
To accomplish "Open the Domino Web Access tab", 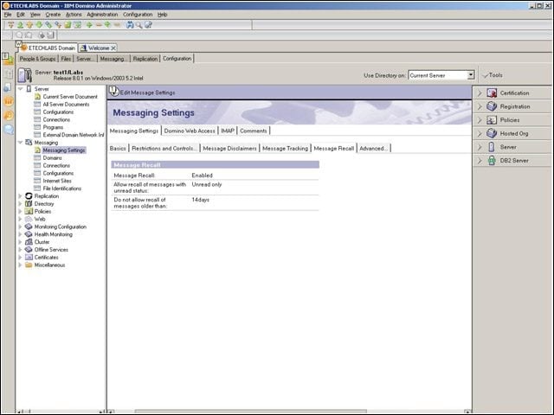I will 190,131.
